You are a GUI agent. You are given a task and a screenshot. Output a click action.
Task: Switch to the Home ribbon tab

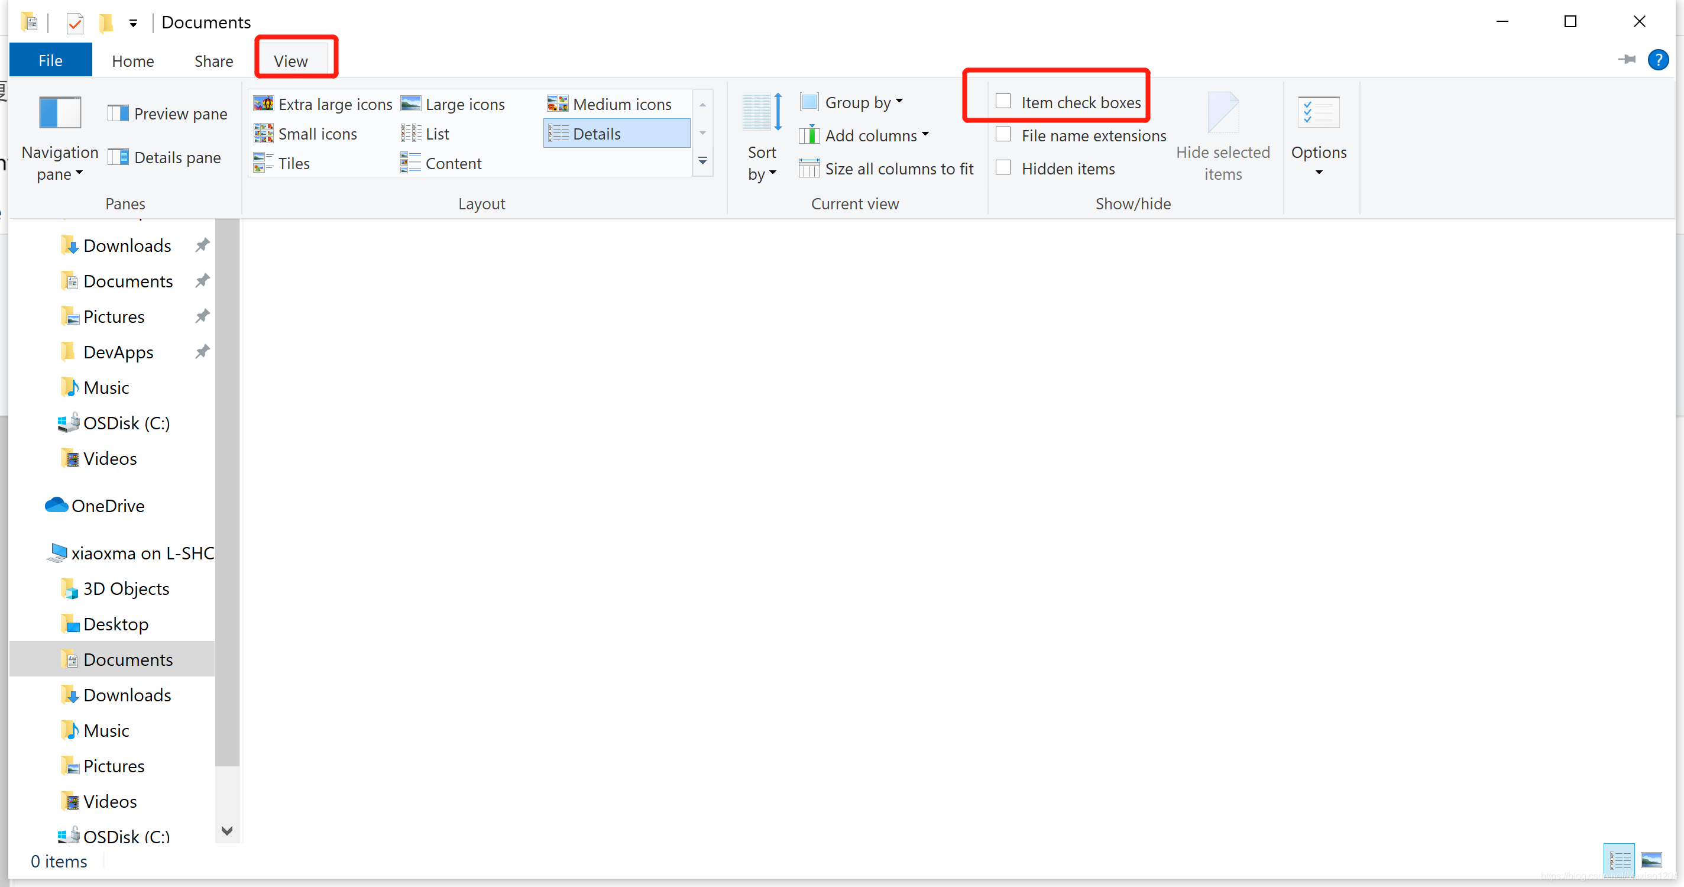[132, 61]
